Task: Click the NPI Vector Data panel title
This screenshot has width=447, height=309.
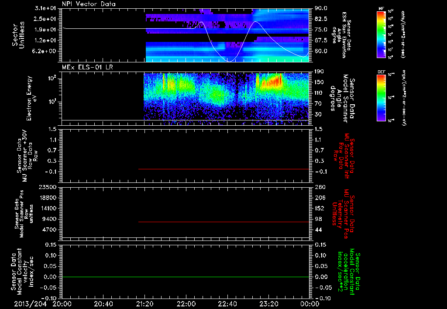Action: pyautogui.click(x=89, y=4)
